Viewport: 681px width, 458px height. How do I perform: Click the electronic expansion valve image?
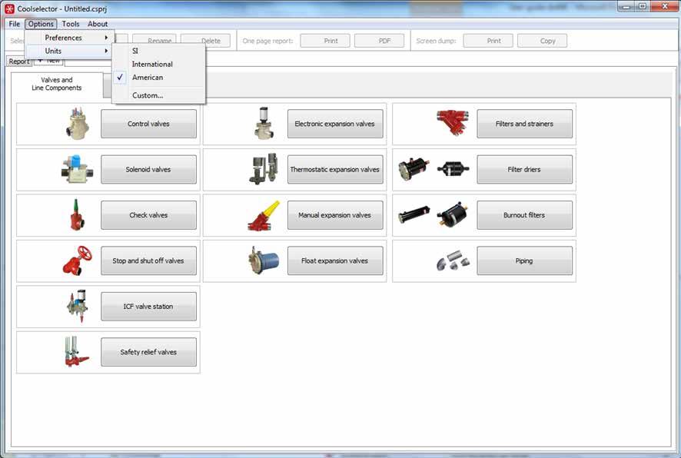pos(264,124)
